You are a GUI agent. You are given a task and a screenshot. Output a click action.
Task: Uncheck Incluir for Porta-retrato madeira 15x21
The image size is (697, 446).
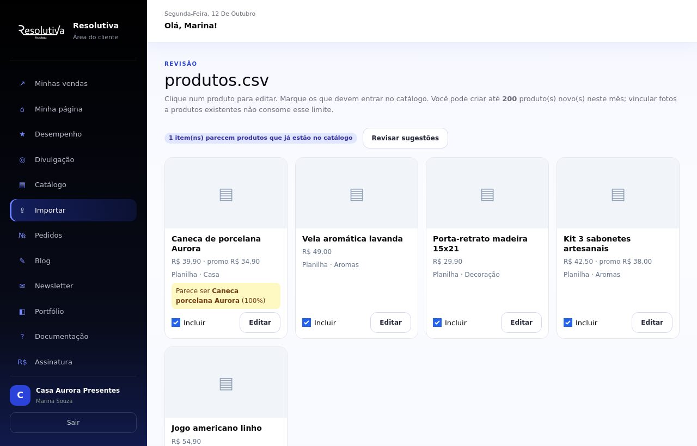tap(437, 323)
